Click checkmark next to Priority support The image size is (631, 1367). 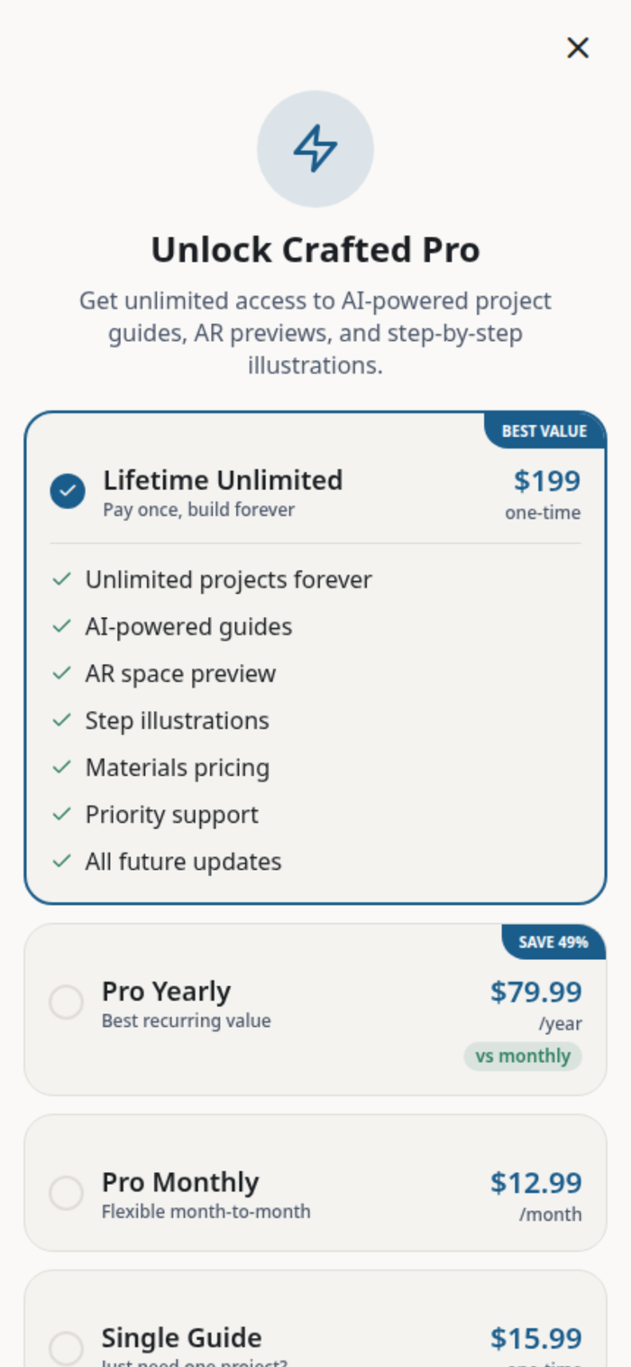point(61,814)
